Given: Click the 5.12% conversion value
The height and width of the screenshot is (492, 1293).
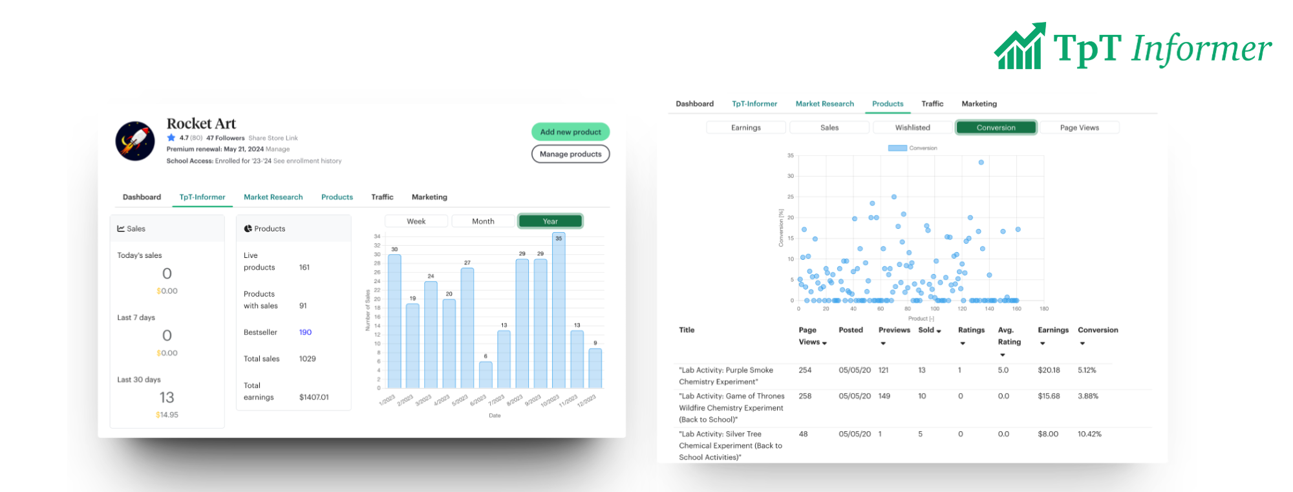Looking at the screenshot, I should point(1087,370).
